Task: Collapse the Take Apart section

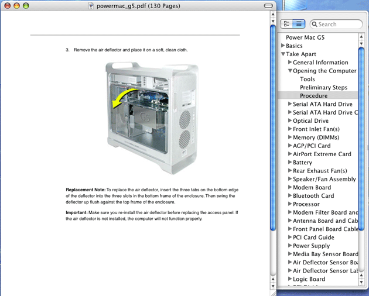Action: click(283, 54)
